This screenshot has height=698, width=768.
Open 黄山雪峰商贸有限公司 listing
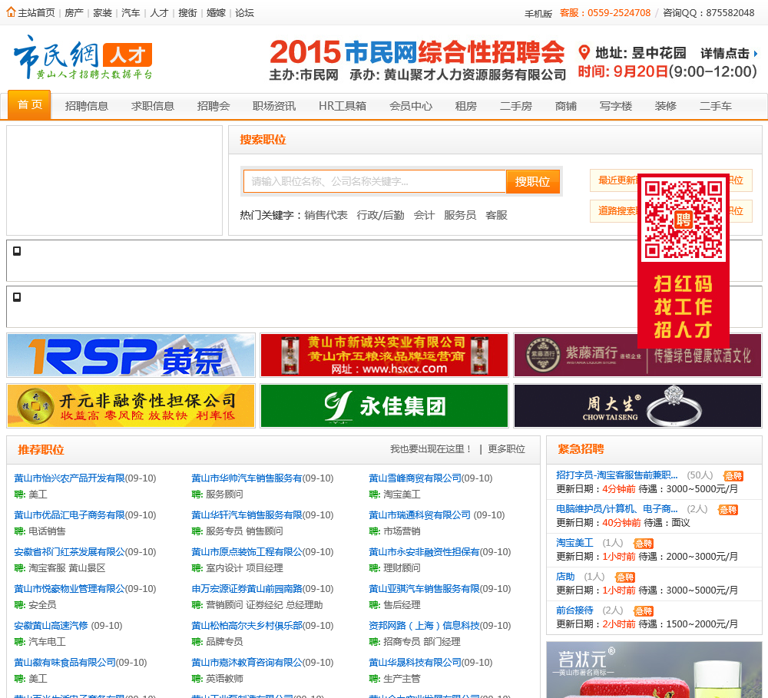coord(415,478)
